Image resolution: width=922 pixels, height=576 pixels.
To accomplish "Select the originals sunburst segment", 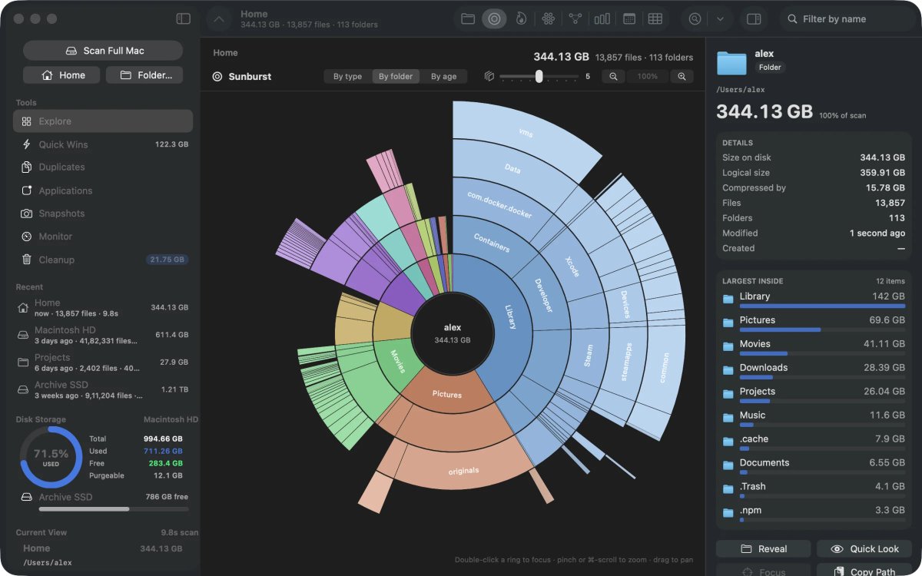I will click(463, 470).
